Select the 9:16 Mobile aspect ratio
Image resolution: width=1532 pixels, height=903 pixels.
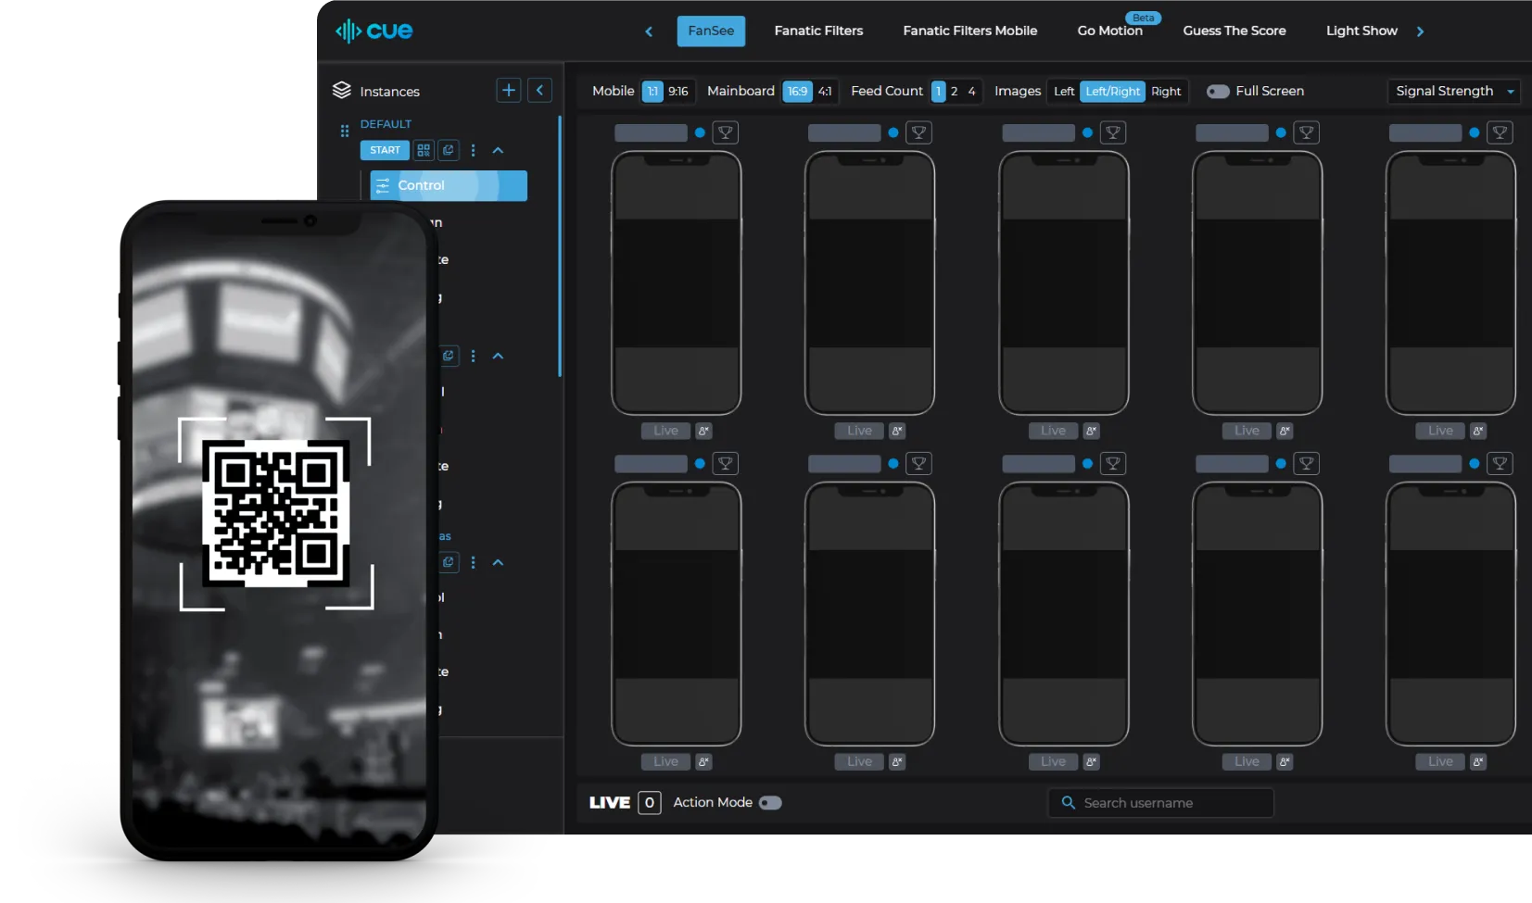[x=678, y=91]
